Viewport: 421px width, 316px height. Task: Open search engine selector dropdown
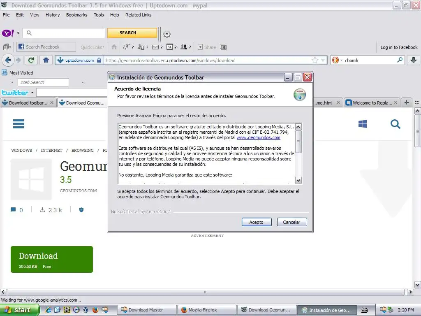341,60
